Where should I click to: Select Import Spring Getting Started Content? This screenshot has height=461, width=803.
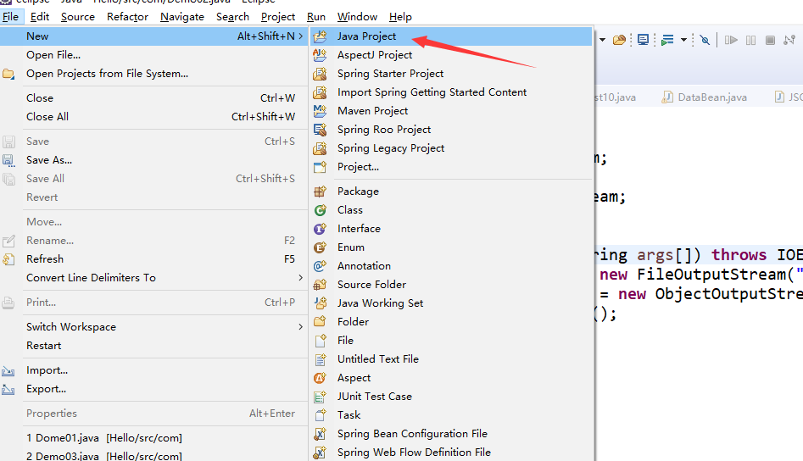tap(451, 92)
